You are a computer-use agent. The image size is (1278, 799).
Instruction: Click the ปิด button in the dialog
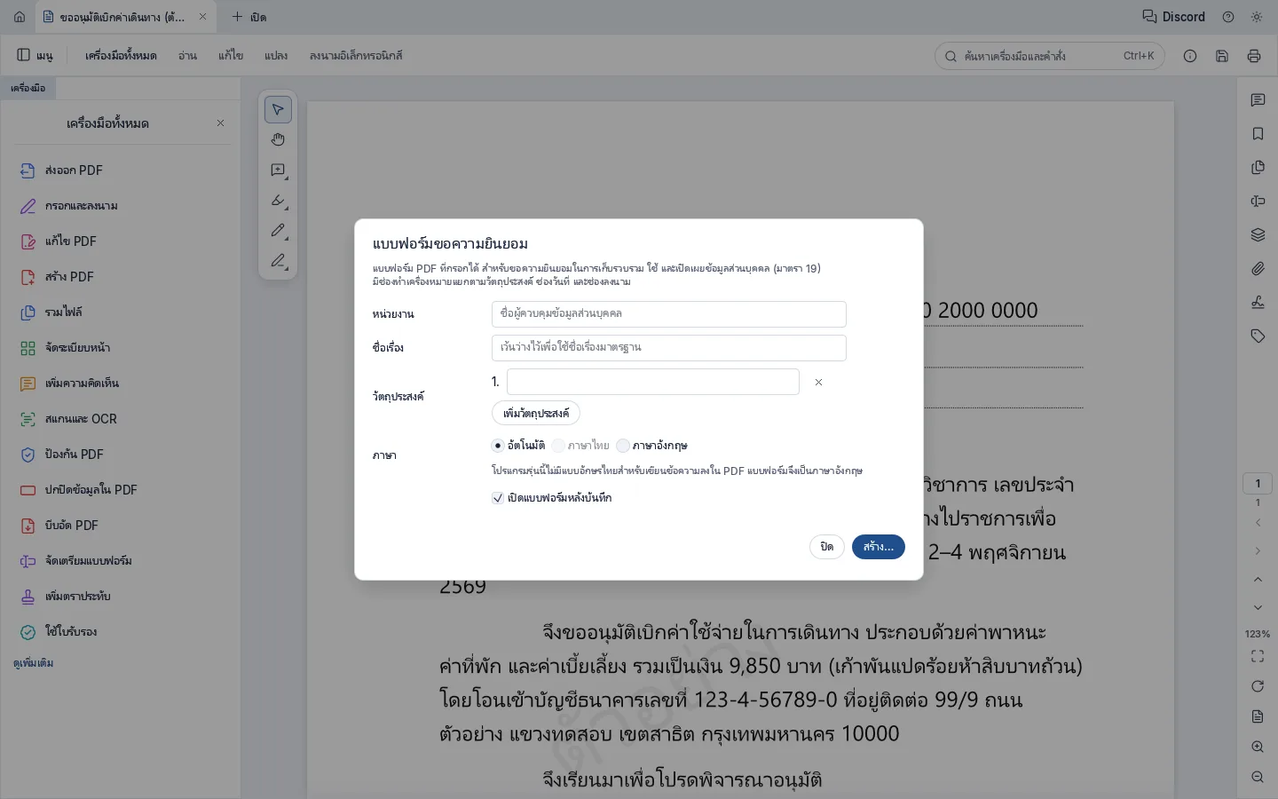(826, 547)
